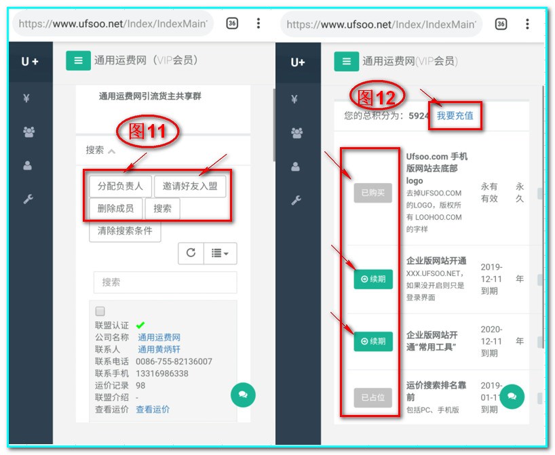Image resolution: width=555 pixels, height=455 pixels.
Task: Click the single user icon in sidebar
Action: 26,165
